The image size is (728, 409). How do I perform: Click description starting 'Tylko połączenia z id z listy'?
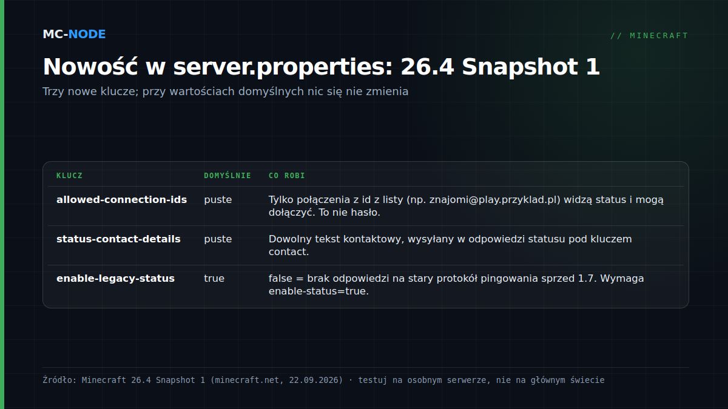(466, 206)
